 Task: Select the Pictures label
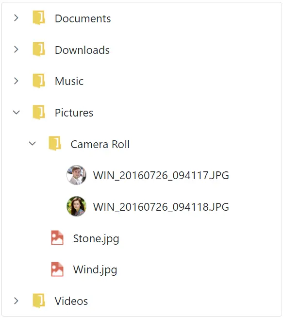click(x=74, y=113)
